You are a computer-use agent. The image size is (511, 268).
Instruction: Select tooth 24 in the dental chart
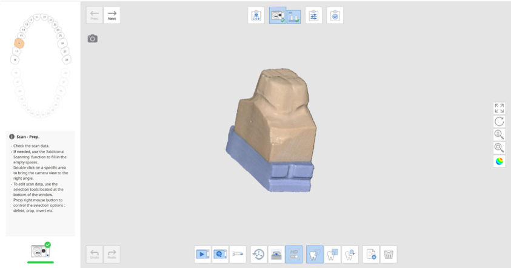coord(58,30)
